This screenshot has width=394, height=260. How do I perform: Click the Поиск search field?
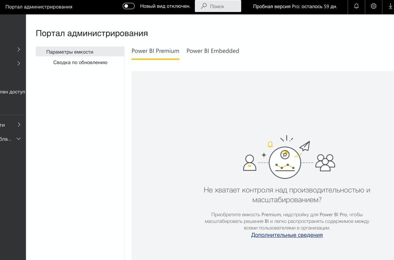click(218, 6)
